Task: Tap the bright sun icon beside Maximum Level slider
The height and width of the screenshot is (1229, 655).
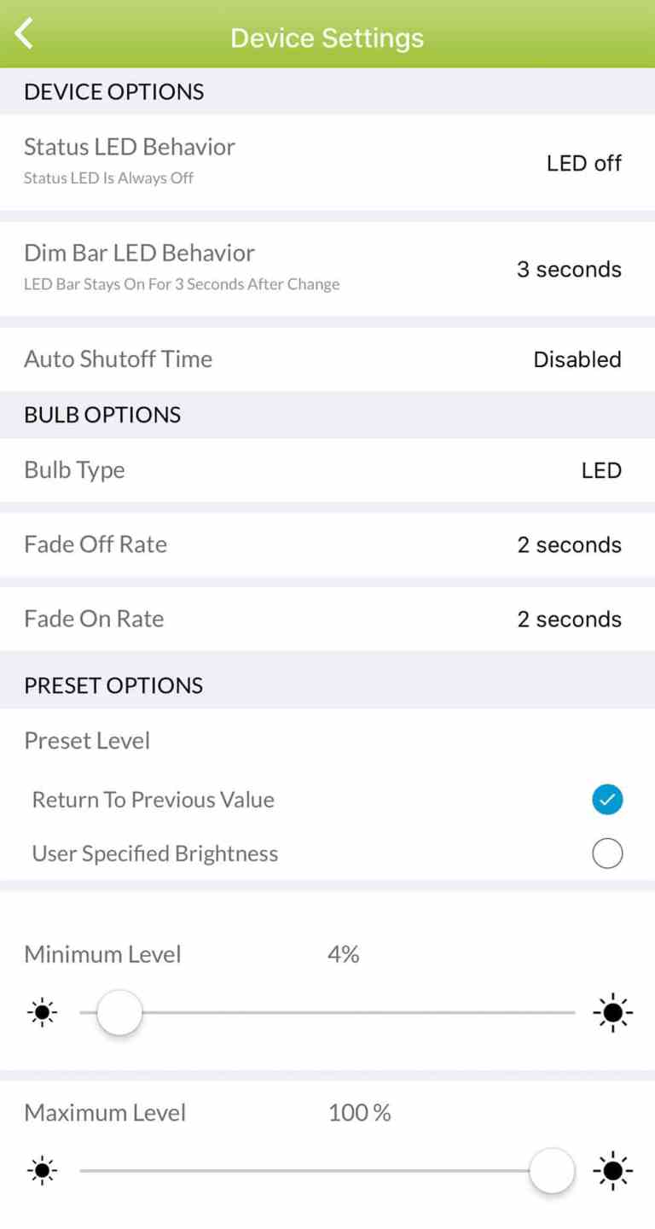Action: (612, 1171)
